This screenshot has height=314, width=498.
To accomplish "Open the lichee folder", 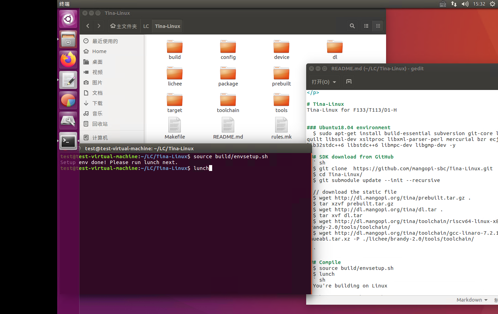I will pyautogui.click(x=175, y=76).
